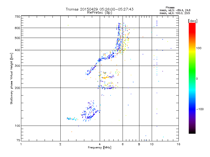Select the 'mean, sd,X: 100.0, 23.5' line
The image size is (210, 157).
click(175, 13)
